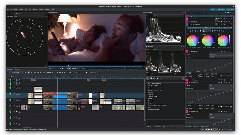Mute the first audio track speaker icon
This screenshot has width=241, height=135.
(17, 112)
